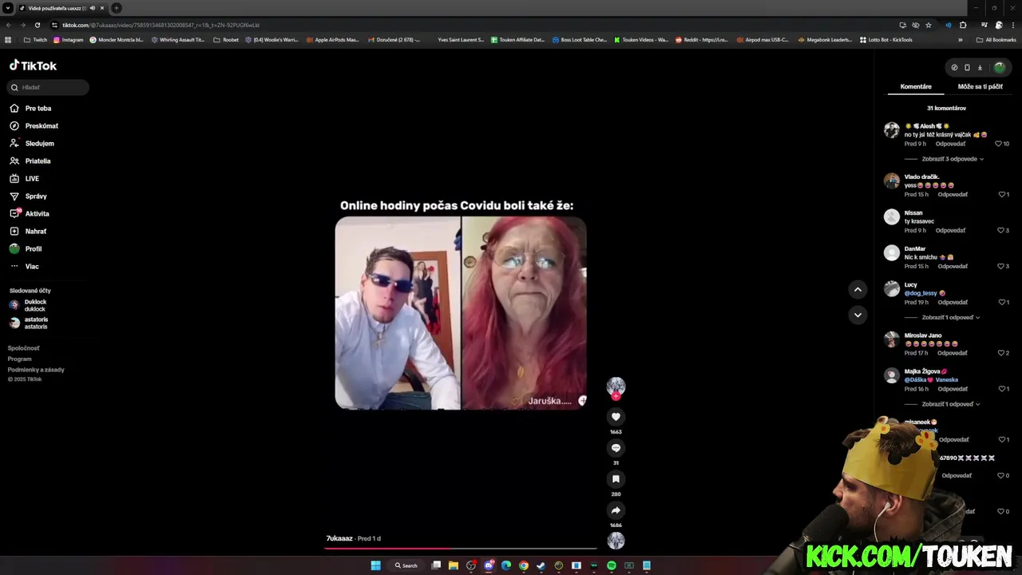Like Lucy's comment
Image resolution: width=1022 pixels, height=575 pixels.
pos(1002,302)
